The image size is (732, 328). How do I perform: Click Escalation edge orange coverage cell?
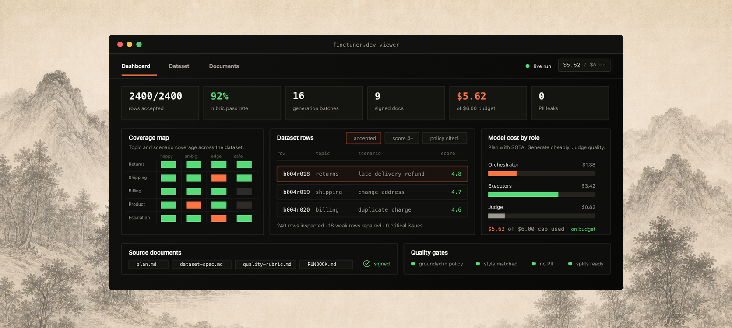coord(219,218)
